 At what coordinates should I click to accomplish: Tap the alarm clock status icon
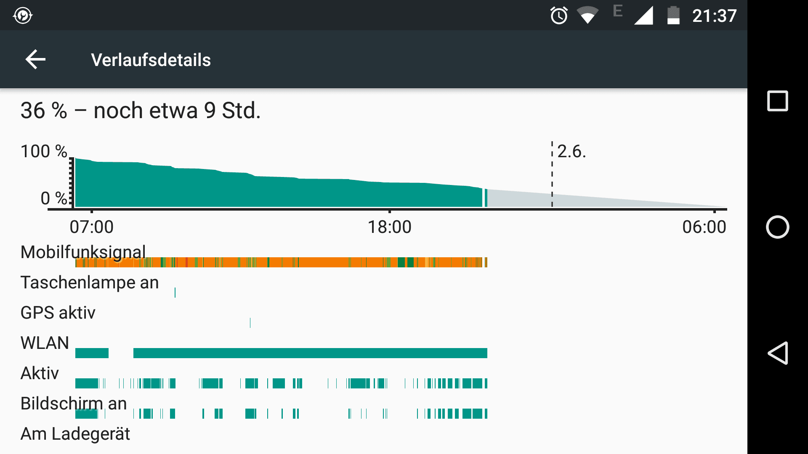coord(559,16)
